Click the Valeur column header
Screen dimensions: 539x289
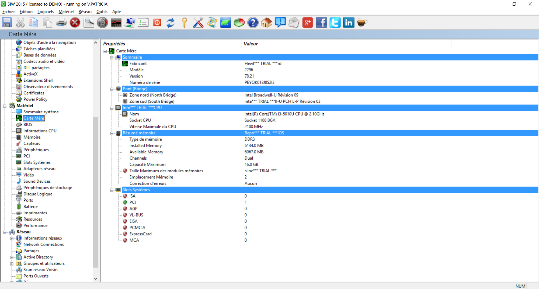point(347,43)
